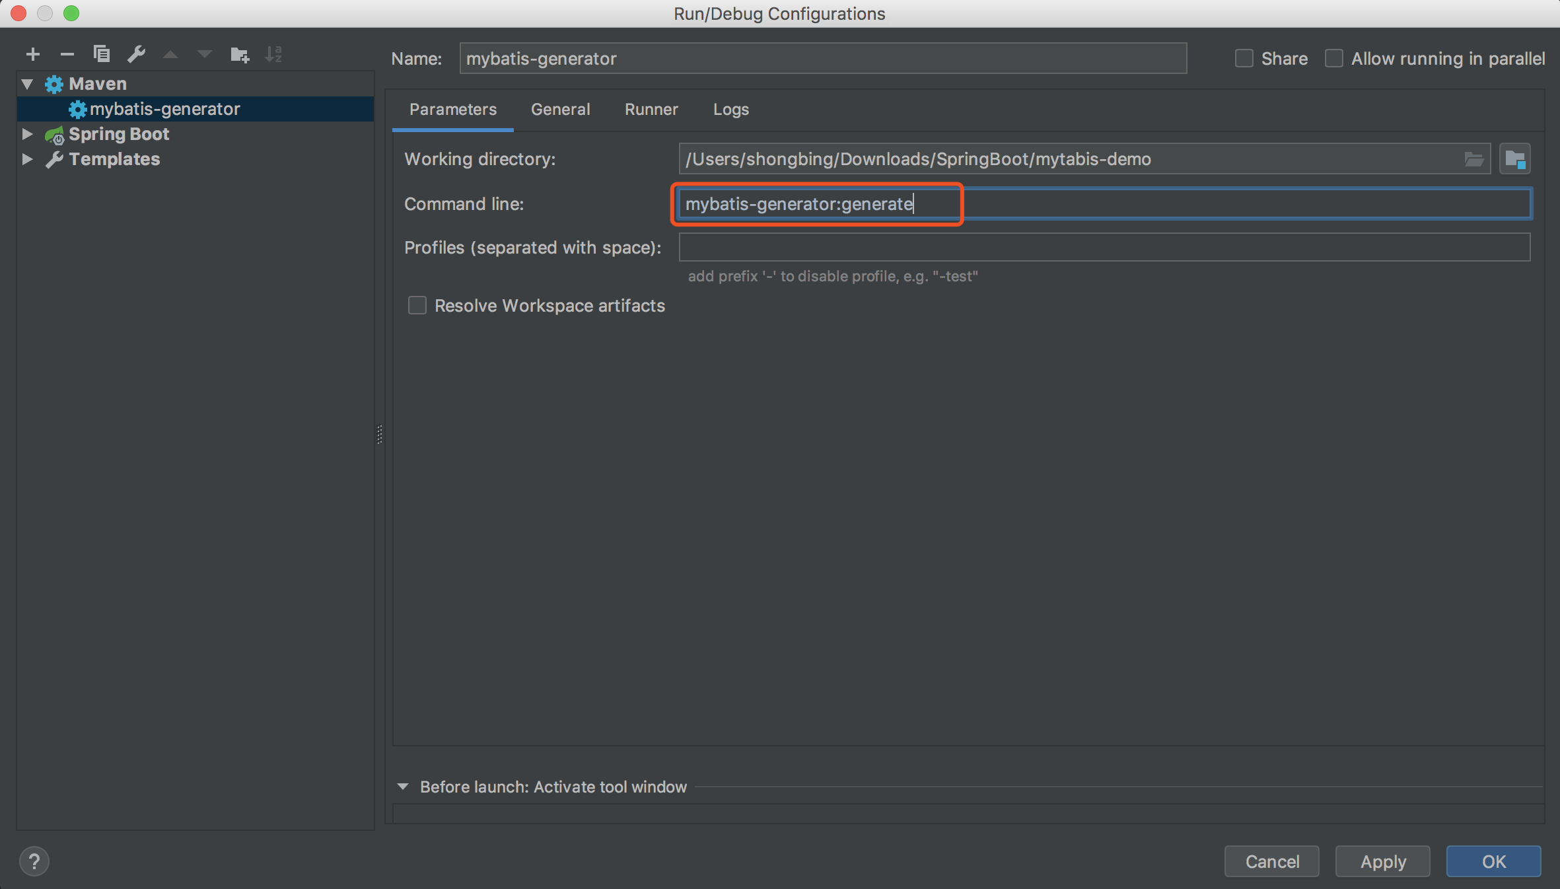The image size is (1560, 889).
Task: Sort configurations alphabetically
Action: point(273,54)
